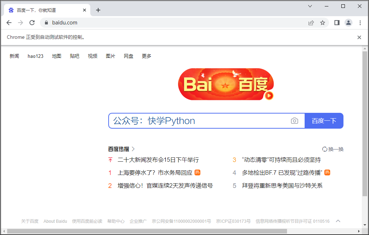This screenshot has width=369, height=235.
Task: Click the camera image search icon
Action: pos(295,121)
